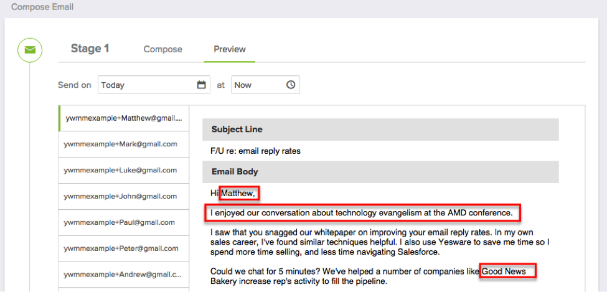Click the highlighted Matthew greeting name
This screenshot has width=607, height=292.
tap(239, 193)
